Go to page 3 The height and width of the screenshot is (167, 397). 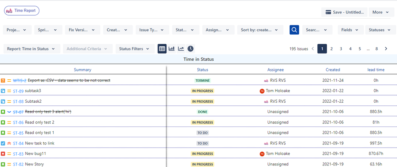[341, 49]
